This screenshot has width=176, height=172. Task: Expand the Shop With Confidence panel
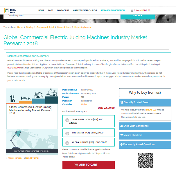pyautogui.click(x=145, y=126)
